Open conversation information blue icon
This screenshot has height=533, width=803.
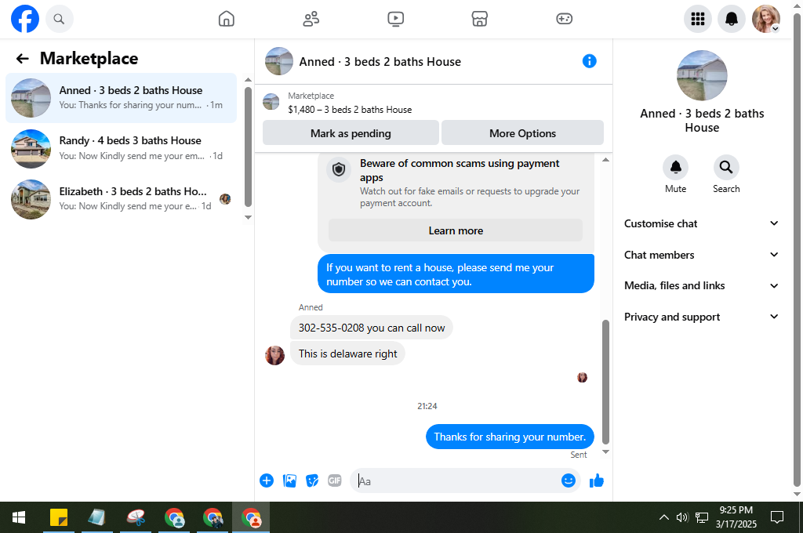pyautogui.click(x=590, y=61)
